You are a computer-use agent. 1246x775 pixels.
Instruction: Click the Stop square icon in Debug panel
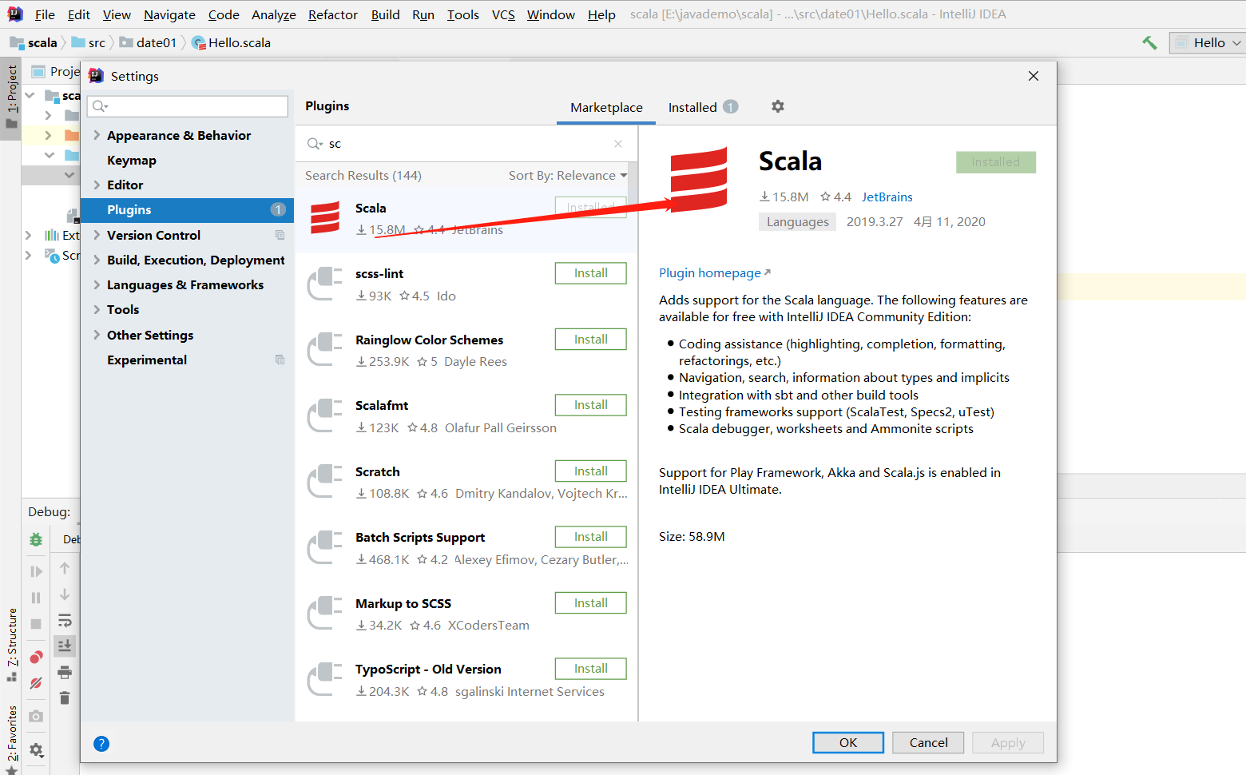pos(36,624)
